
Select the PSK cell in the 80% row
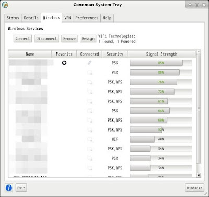point(115,72)
